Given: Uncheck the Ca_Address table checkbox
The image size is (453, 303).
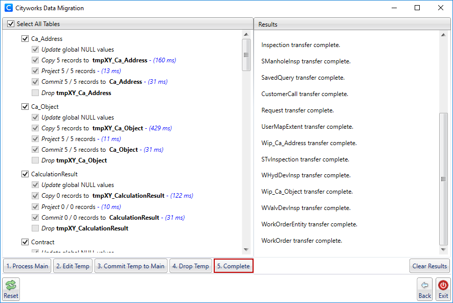Looking at the screenshot, I should [x=25, y=39].
